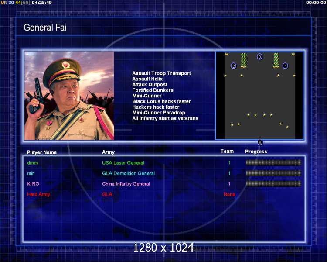Click dmm's loading progress bar
The image size is (327, 262).
pos(274,162)
